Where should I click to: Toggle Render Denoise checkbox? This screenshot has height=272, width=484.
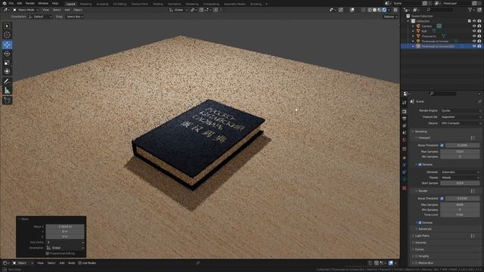click(x=420, y=223)
